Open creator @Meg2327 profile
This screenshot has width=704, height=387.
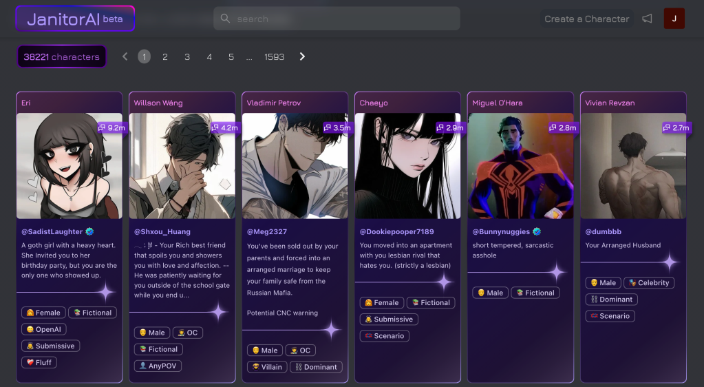[267, 231]
